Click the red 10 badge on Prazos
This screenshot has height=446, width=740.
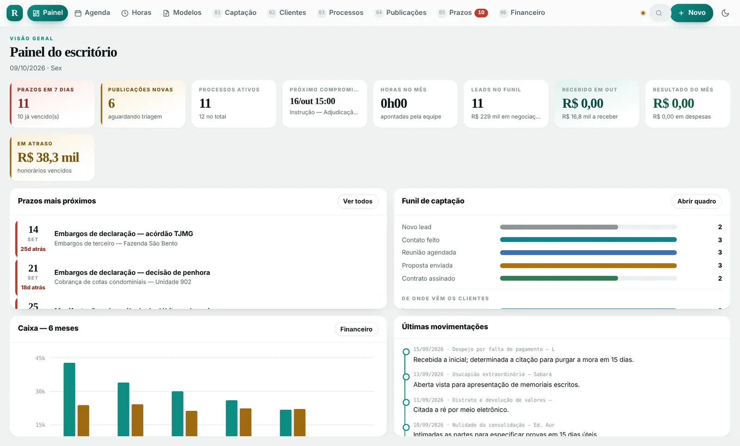(x=481, y=13)
